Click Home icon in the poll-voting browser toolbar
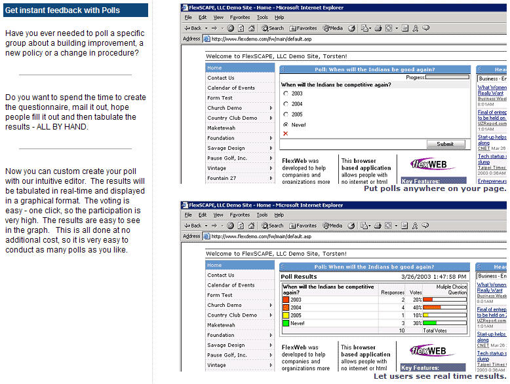 [252, 28]
